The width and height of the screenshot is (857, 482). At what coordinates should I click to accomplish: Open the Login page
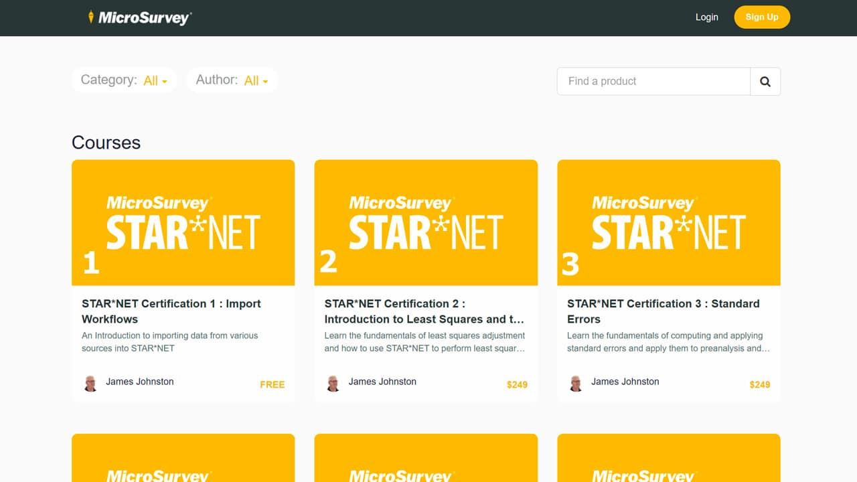coord(706,17)
